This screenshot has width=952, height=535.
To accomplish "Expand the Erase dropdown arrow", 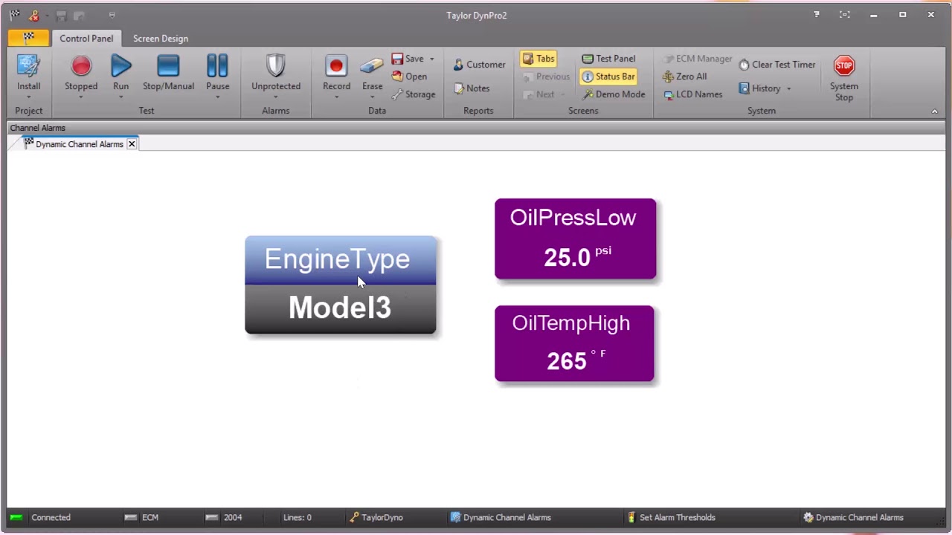I will coord(372,97).
